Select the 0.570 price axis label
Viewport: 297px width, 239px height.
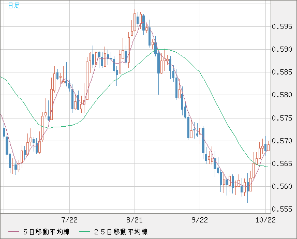coord(282,141)
